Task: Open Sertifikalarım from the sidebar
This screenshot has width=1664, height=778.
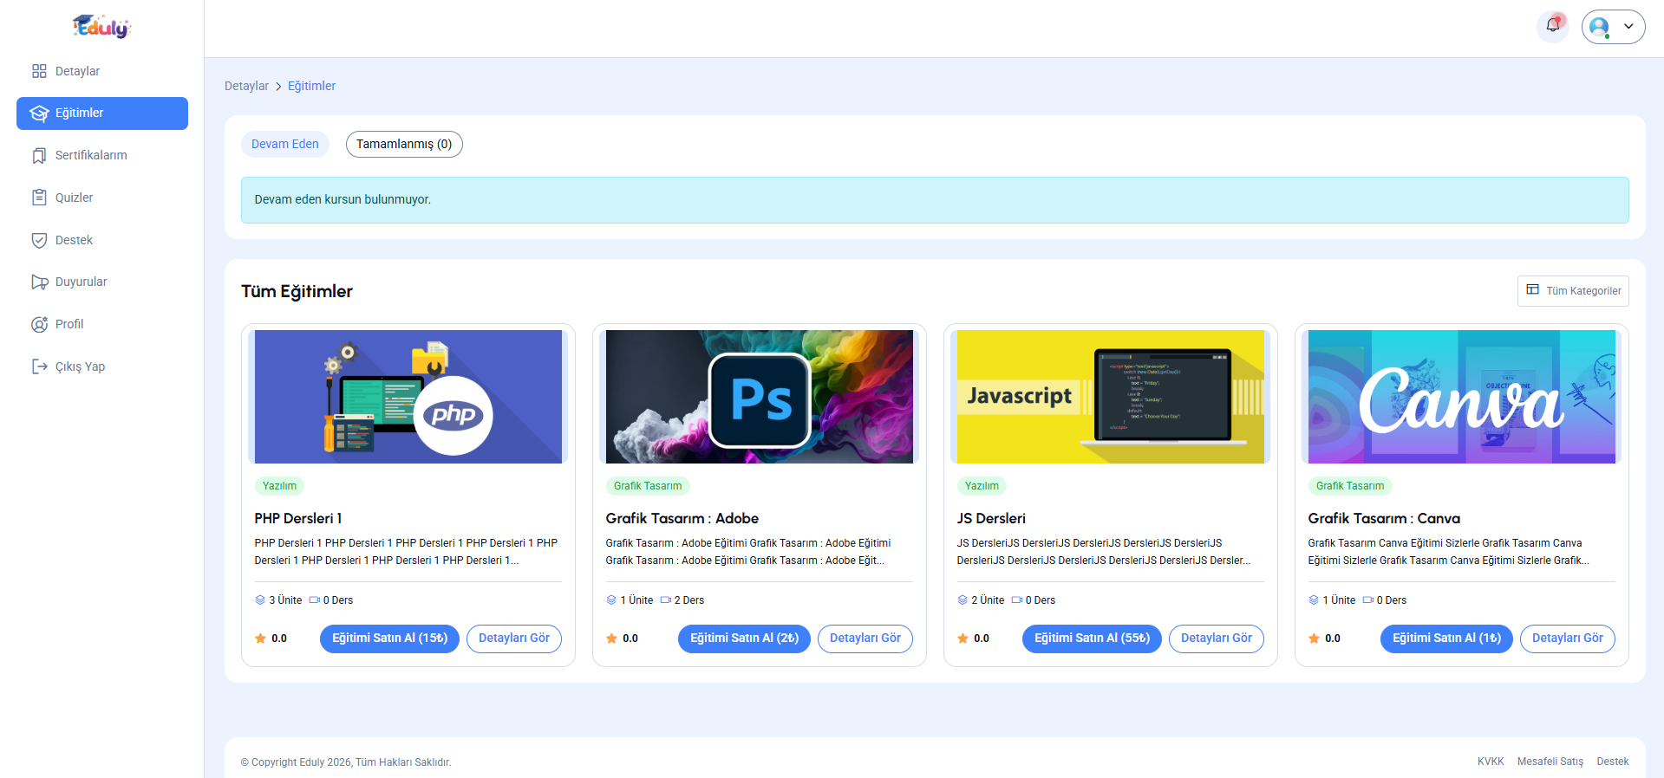Action: 102,155
